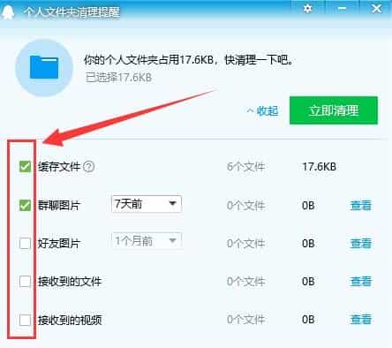Click the green 立即清理 button
The image size is (392, 348).
[x=334, y=110]
